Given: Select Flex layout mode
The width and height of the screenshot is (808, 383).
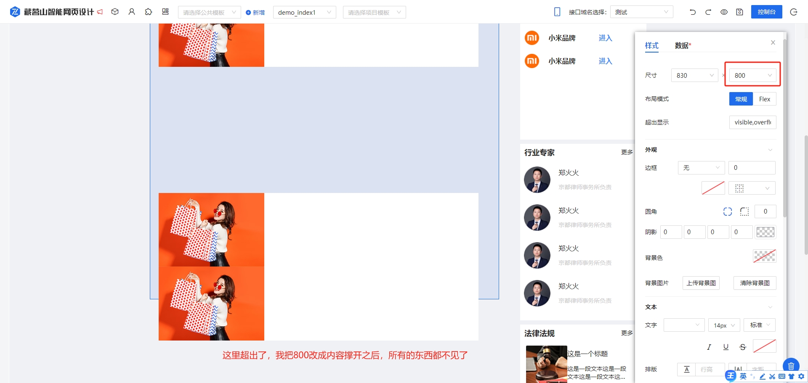Looking at the screenshot, I should tap(765, 99).
